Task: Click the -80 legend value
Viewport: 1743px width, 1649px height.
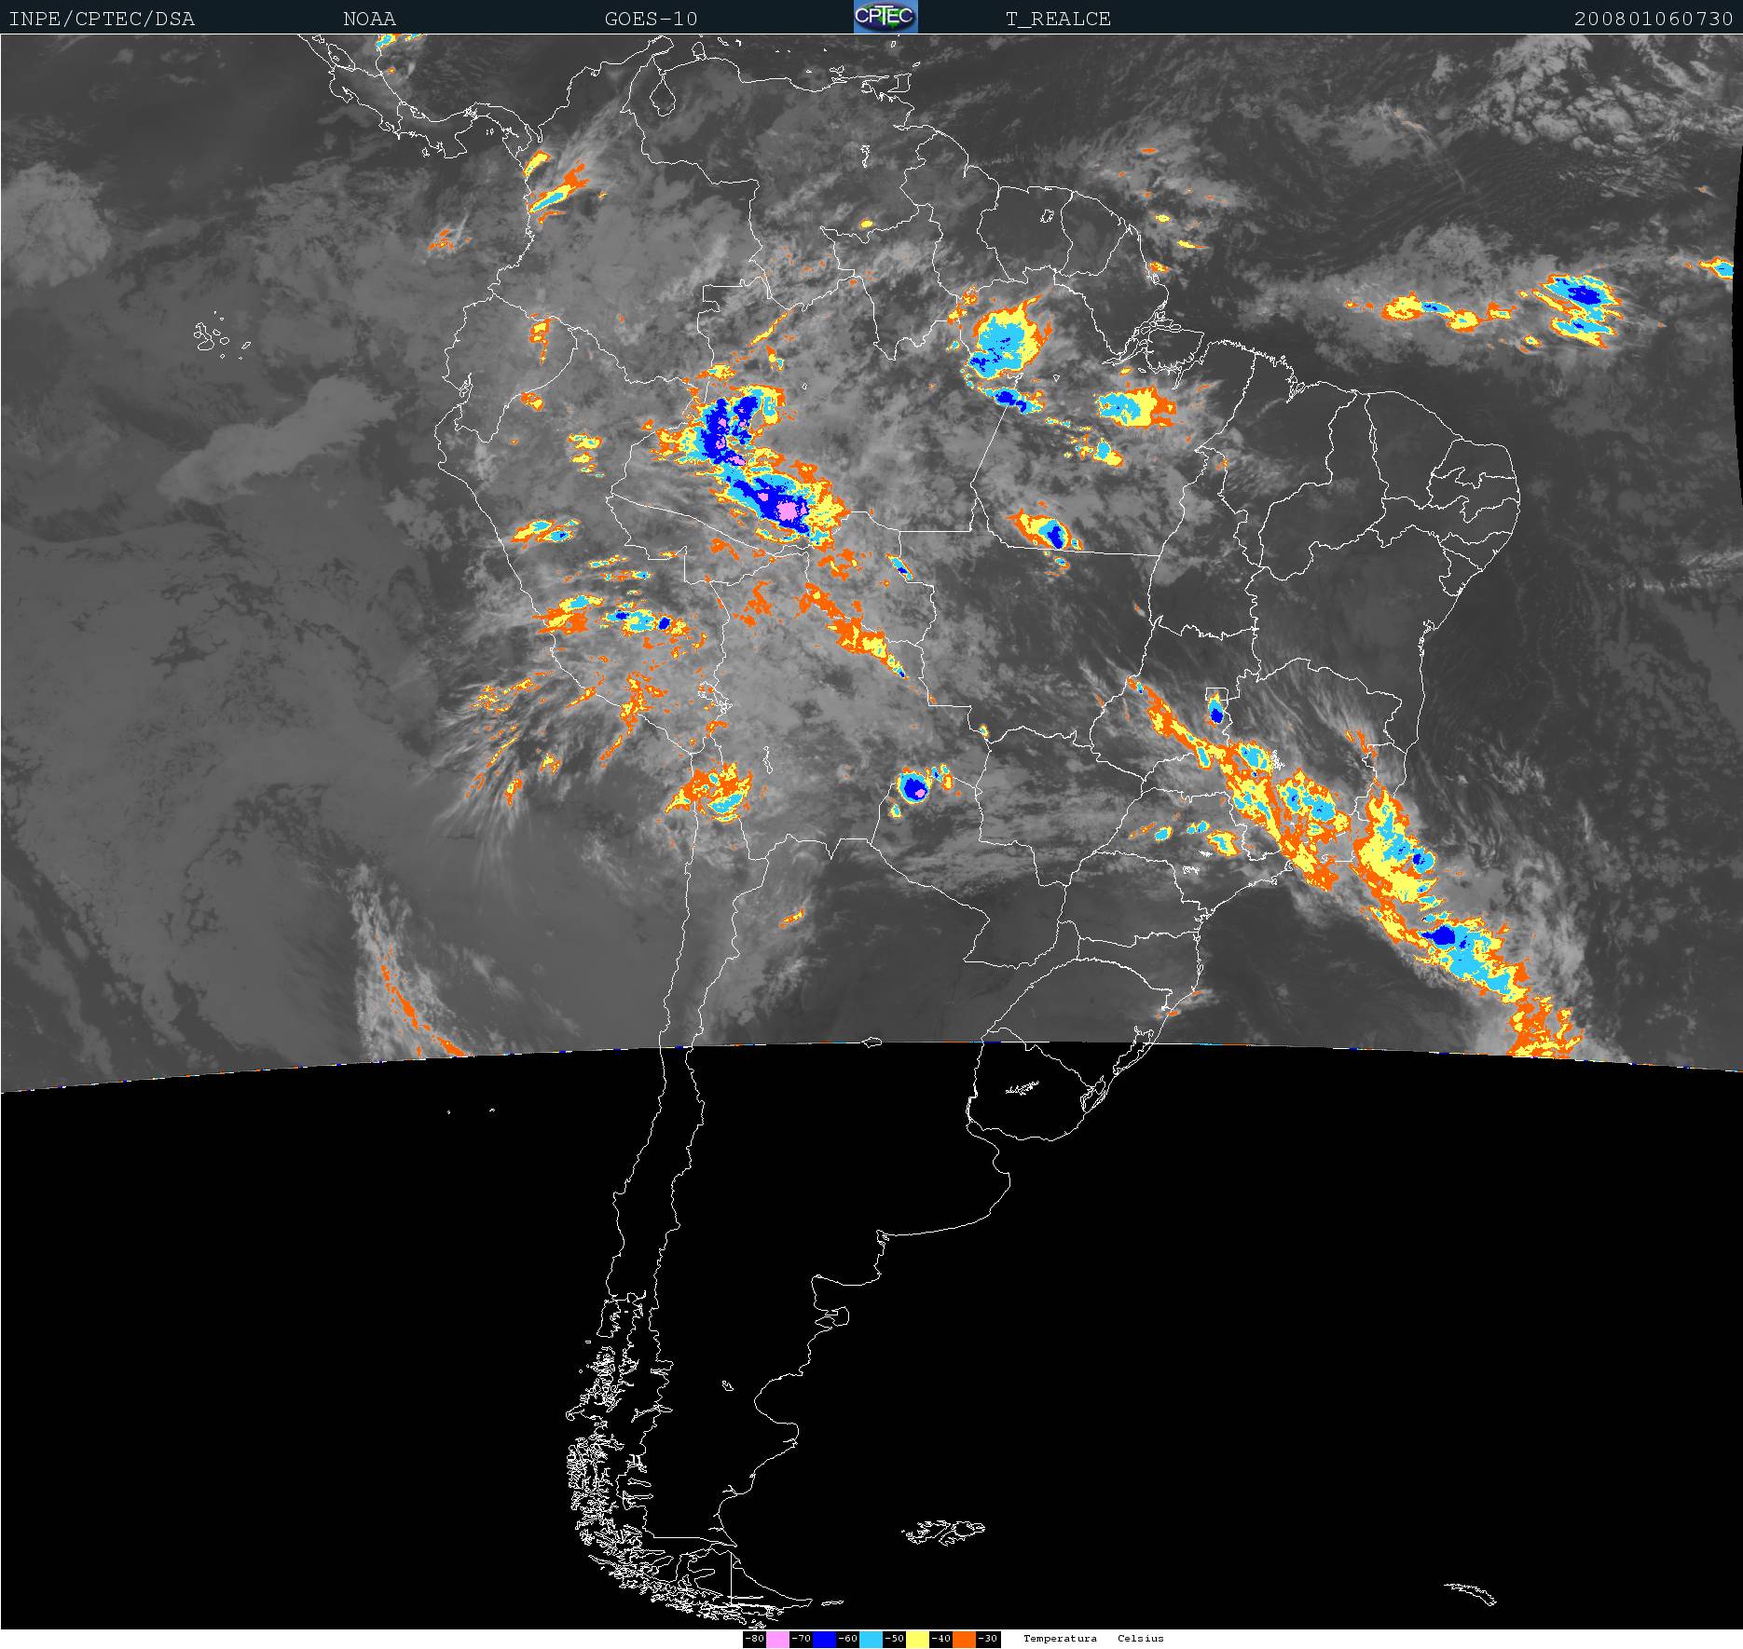Action: (x=754, y=1639)
